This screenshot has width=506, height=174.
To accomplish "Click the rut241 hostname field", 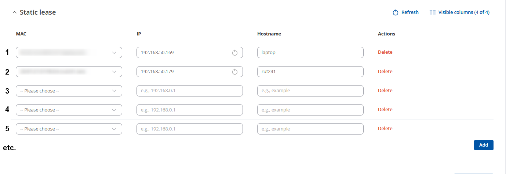I will (310, 72).
